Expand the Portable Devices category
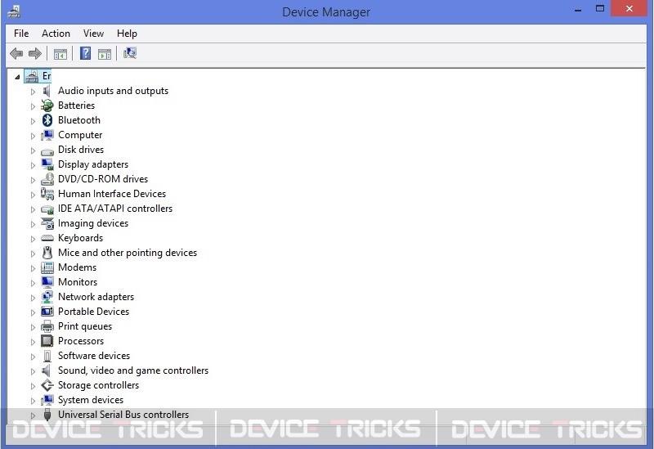The width and height of the screenshot is (654, 449). (33, 312)
